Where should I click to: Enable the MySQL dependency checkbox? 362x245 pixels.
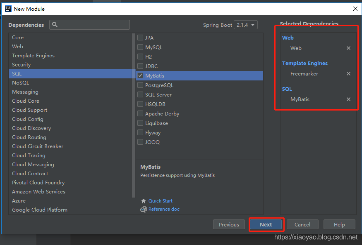tap(140, 47)
